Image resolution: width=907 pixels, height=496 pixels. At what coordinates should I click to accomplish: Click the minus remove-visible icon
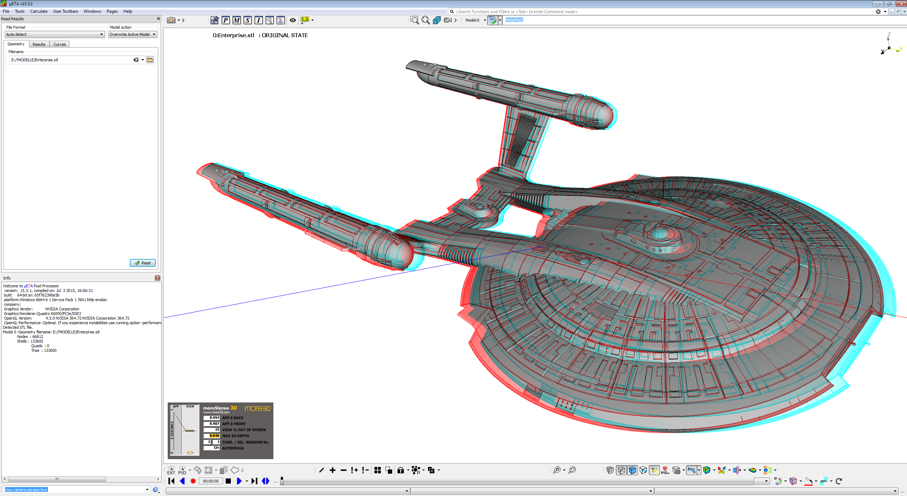(343, 470)
